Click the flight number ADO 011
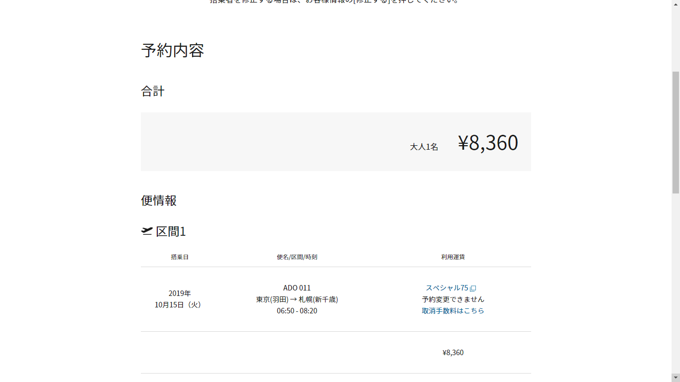The width and height of the screenshot is (680, 382). (297, 288)
